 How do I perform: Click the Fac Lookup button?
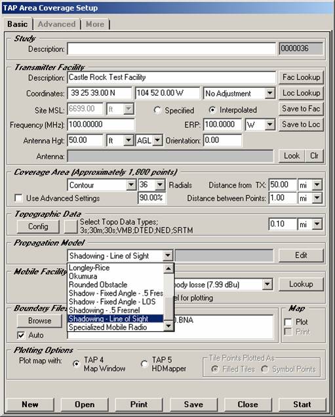301,77
